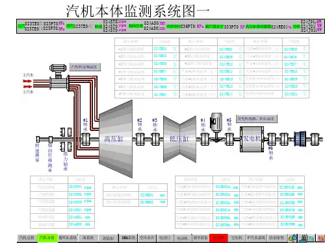Click the first rpm value in speed table
The width and height of the screenshot is (325, 243).
[80, 187]
